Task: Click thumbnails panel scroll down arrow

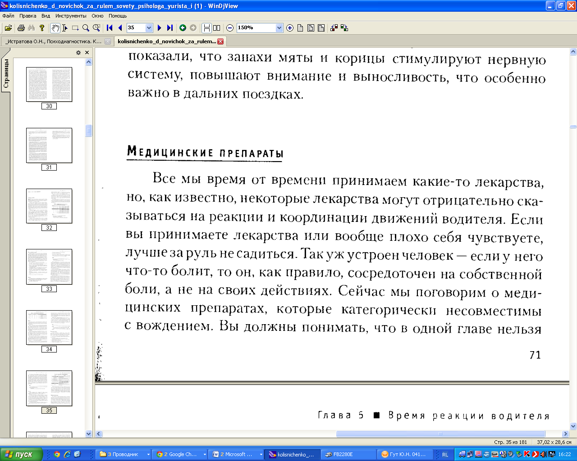Action: point(88,434)
